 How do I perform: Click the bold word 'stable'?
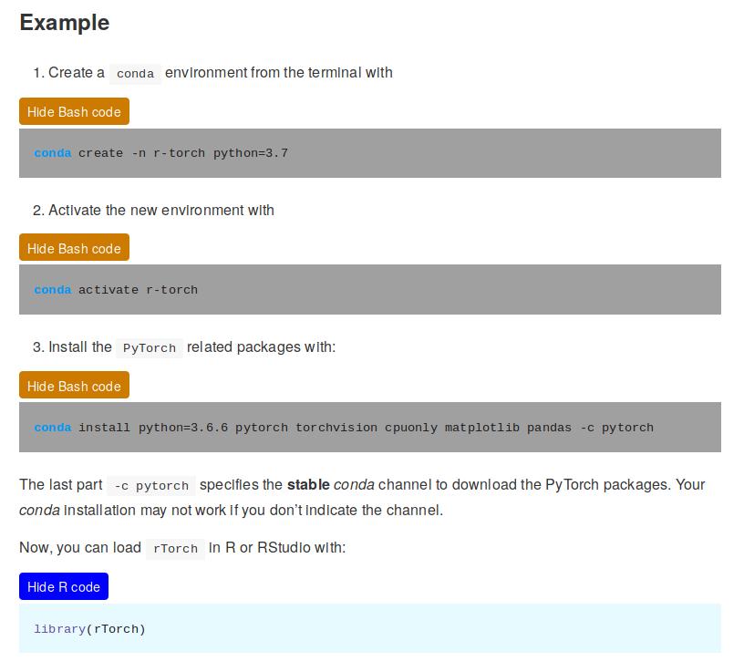(x=308, y=485)
